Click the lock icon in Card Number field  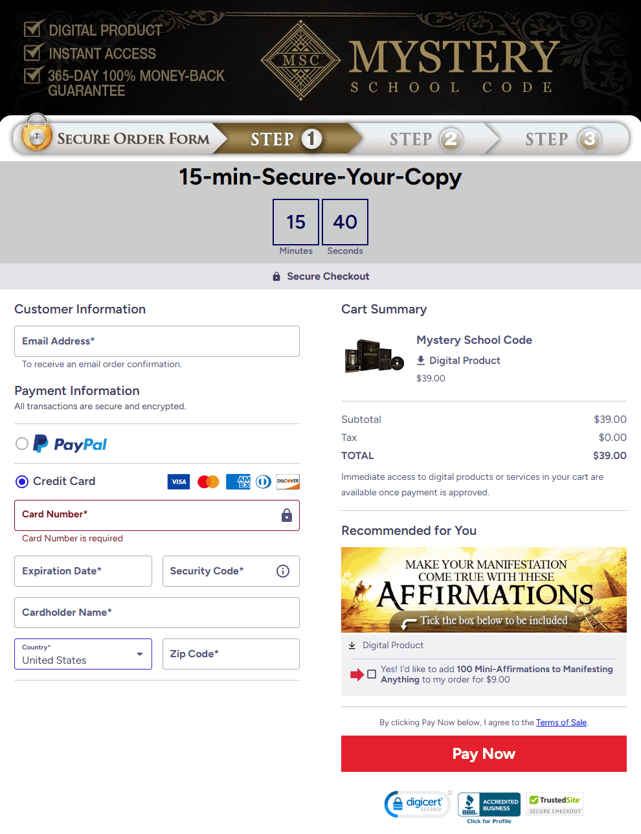pos(287,515)
